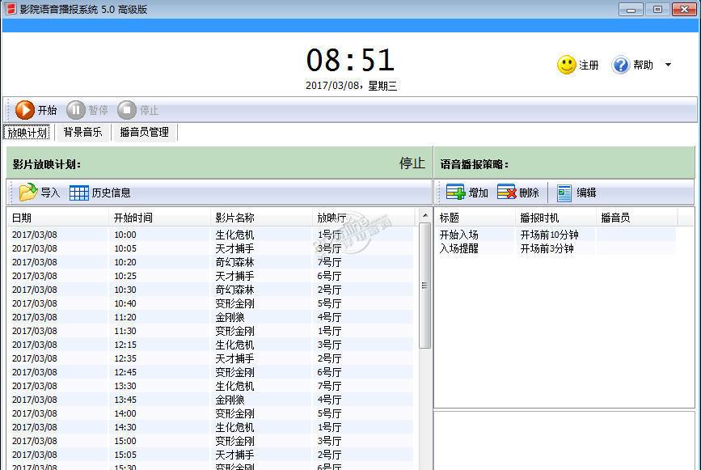Click the date text 2017/03/08，星期三
Image resolution: width=701 pixels, height=470 pixels.
click(x=351, y=86)
